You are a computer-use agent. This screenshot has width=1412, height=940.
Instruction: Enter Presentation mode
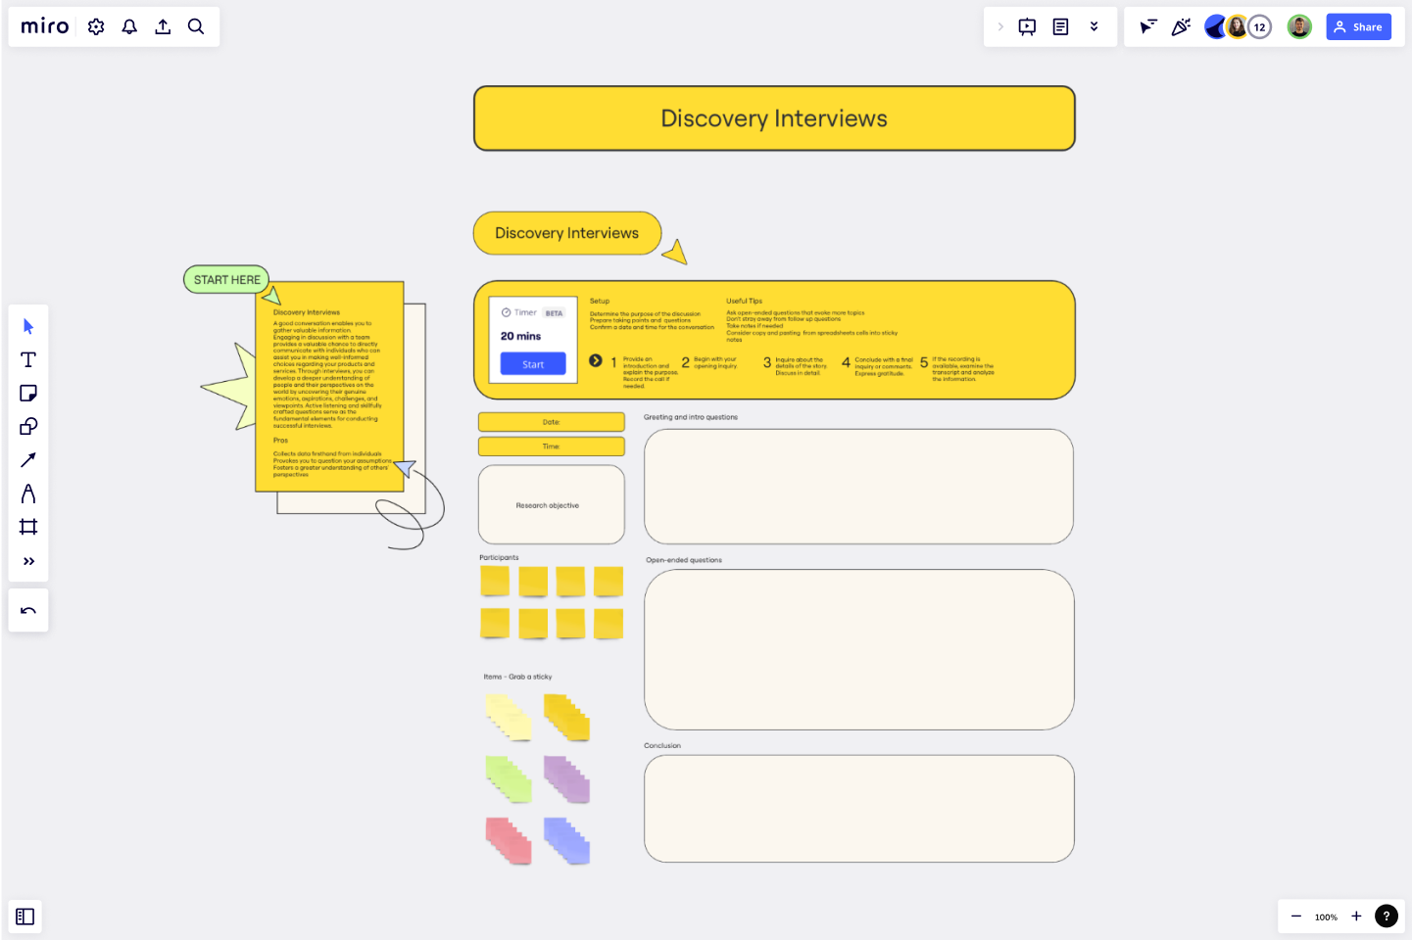(x=1026, y=26)
